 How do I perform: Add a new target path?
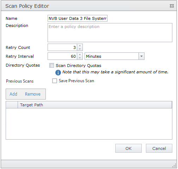coord(13,94)
